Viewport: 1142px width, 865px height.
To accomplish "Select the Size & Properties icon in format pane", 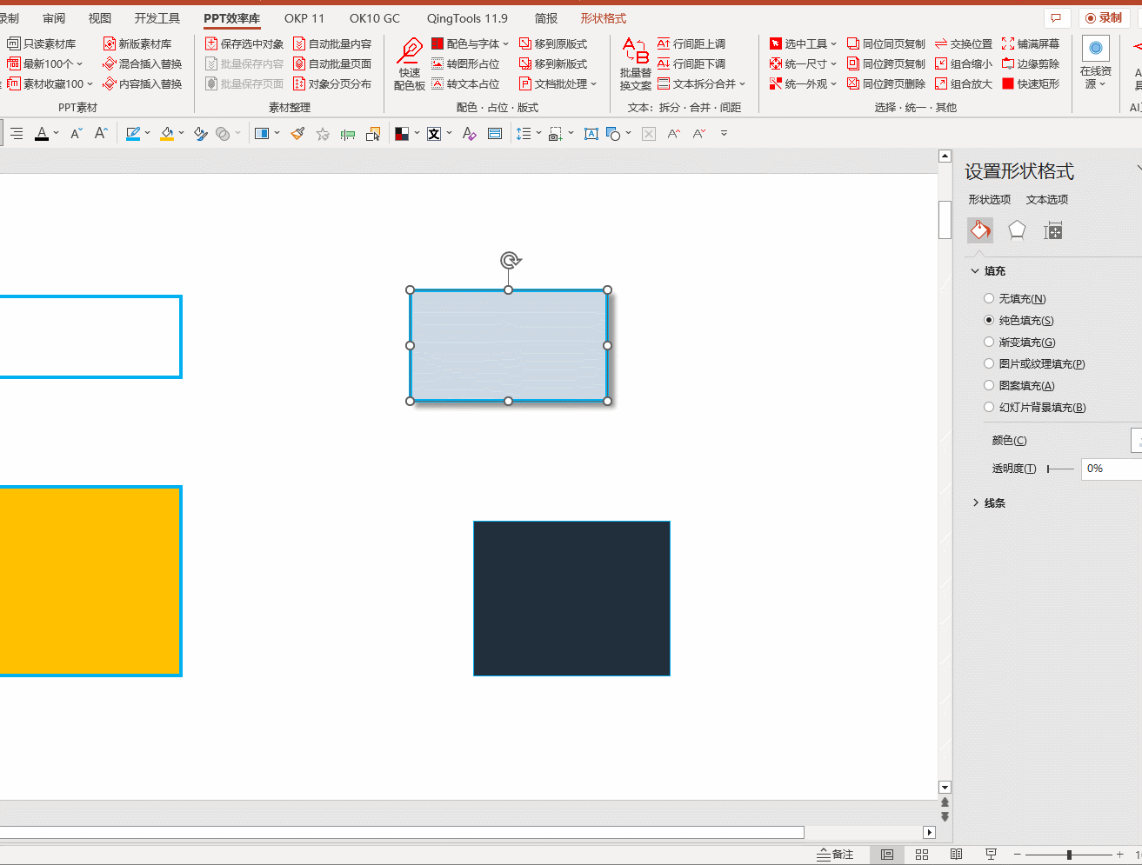I will pyautogui.click(x=1053, y=230).
